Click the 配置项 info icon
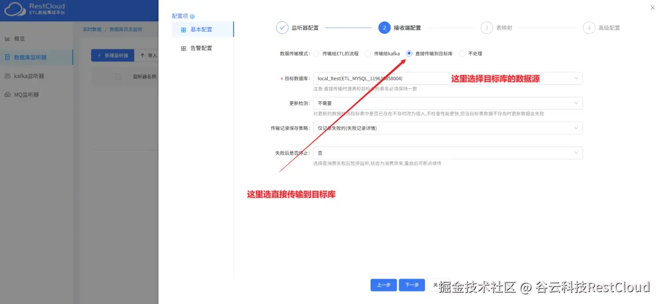This screenshot has width=660, height=304. tap(192, 17)
